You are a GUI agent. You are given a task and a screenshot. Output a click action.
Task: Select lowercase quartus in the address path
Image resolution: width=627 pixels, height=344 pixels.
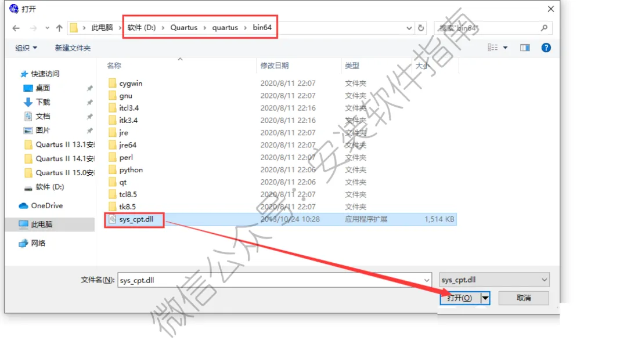point(225,28)
